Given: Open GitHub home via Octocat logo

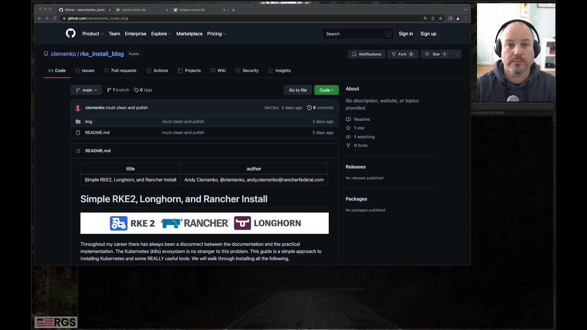Looking at the screenshot, I should pyautogui.click(x=71, y=33).
